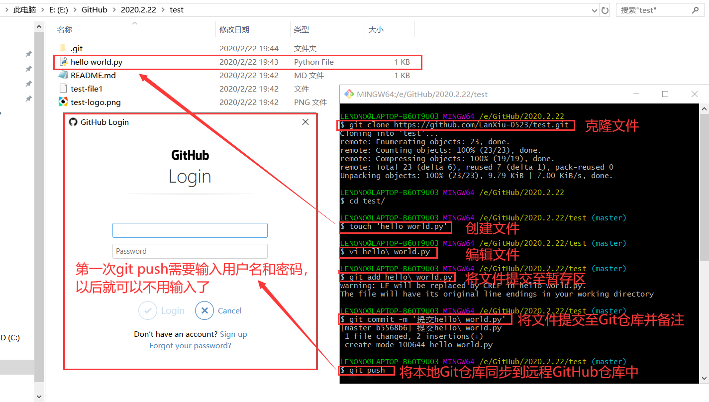Open the GitHub breadcrumb folder dropdown
Viewport: 709px width, 402px height.
click(114, 9)
